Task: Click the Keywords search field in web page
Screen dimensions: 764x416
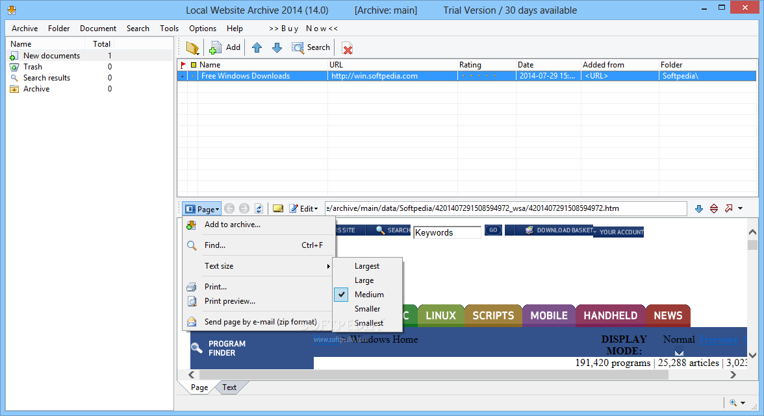Action: click(x=447, y=232)
